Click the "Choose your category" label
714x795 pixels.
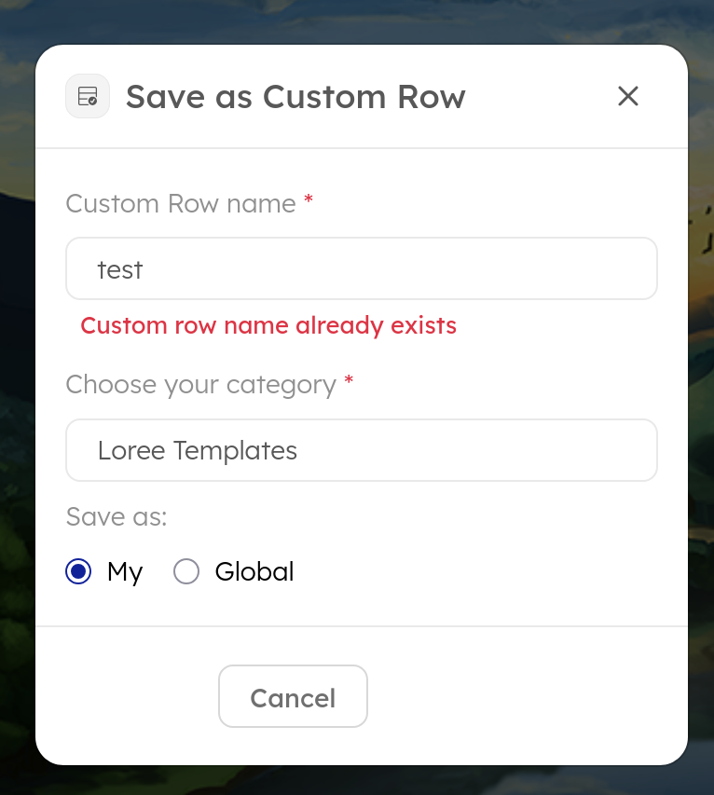tap(200, 384)
